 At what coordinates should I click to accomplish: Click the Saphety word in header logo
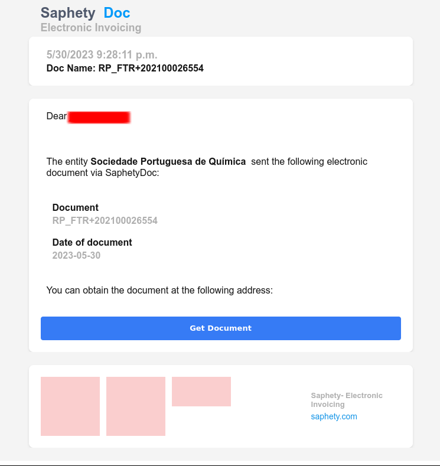tap(68, 12)
